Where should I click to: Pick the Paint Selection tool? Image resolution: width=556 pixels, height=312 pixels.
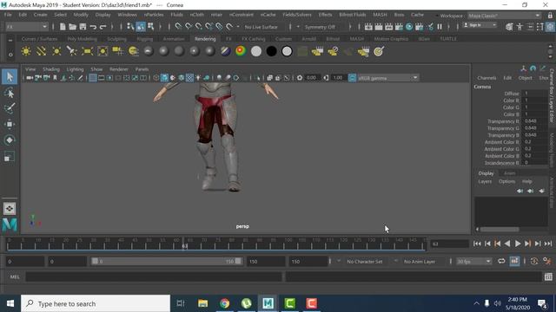[x=10, y=108]
